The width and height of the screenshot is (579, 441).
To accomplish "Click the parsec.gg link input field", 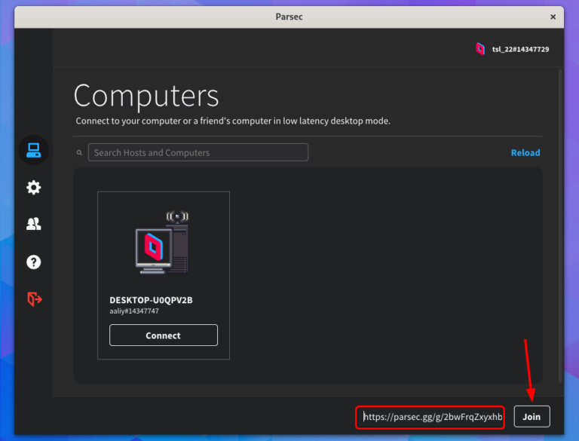I will point(432,416).
